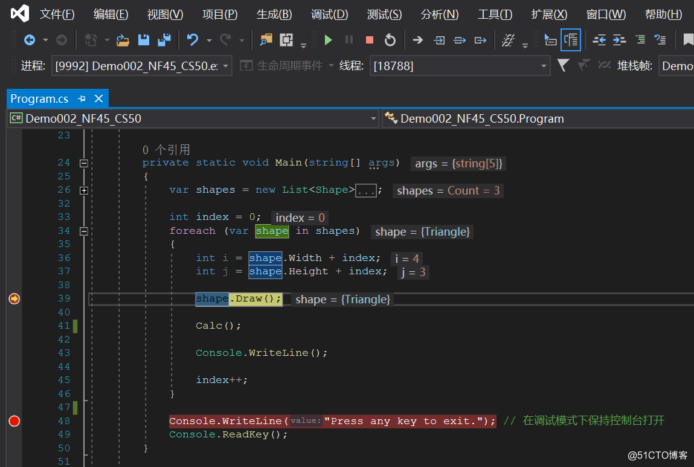Image resolution: width=694 pixels, height=467 pixels.
Task: Click the Step Over icon
Action: pos(460,40)
